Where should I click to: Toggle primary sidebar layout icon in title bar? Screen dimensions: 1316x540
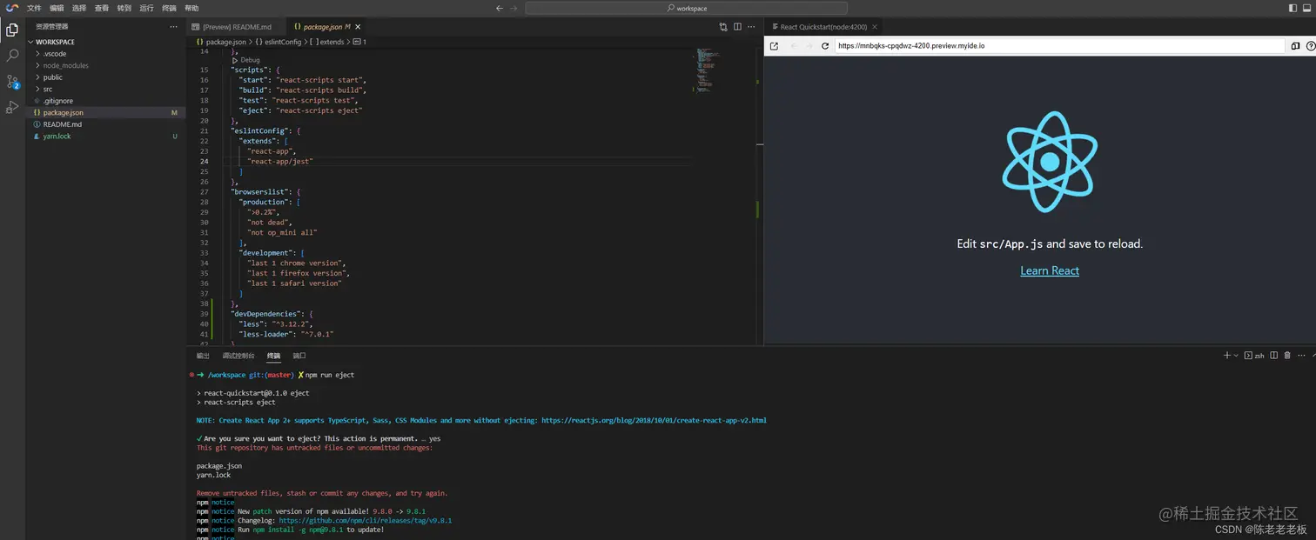coord(1292,8)
